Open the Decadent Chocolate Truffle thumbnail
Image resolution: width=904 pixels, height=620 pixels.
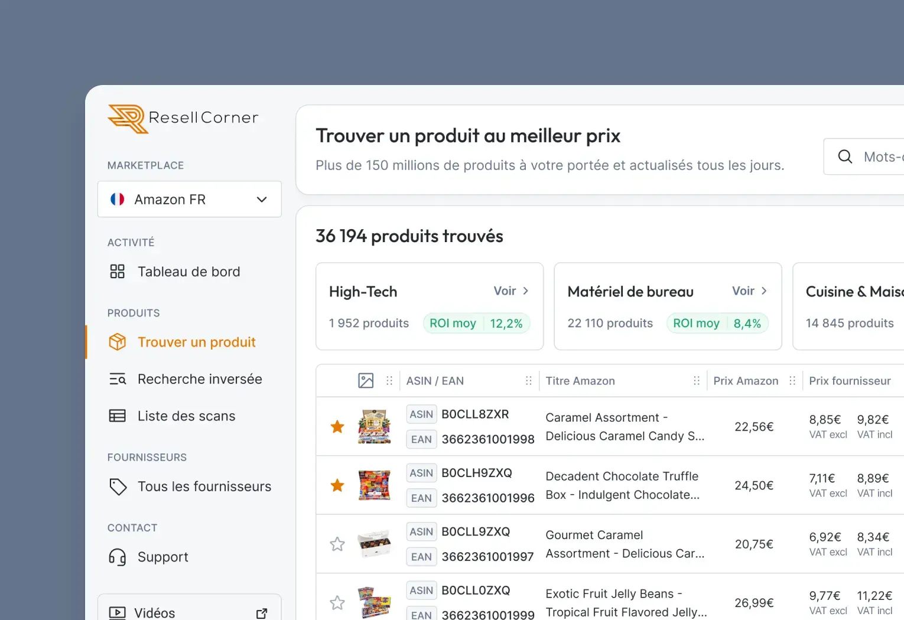click(x=375, y=485)
